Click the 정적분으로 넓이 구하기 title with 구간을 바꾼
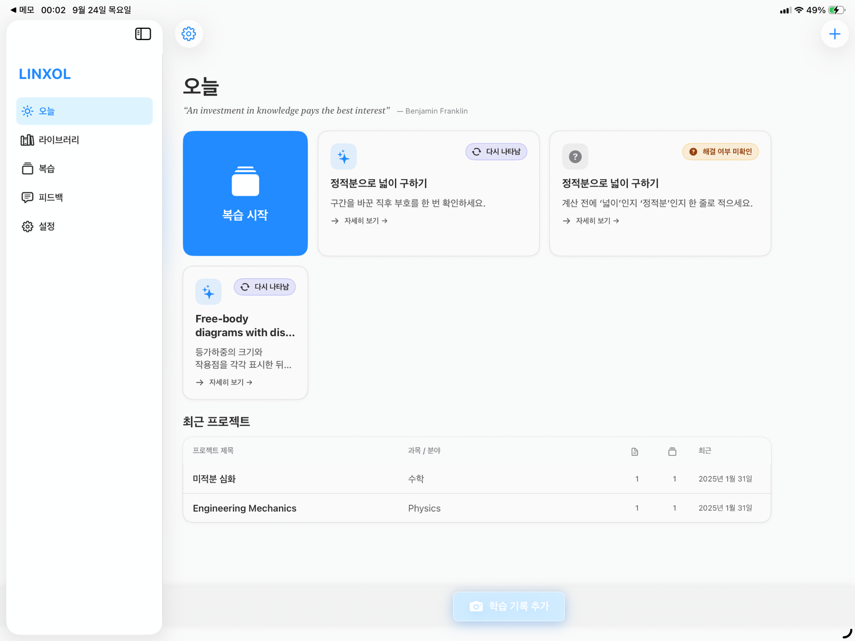Screen dimensions: 855x641 tap(379, 183)
